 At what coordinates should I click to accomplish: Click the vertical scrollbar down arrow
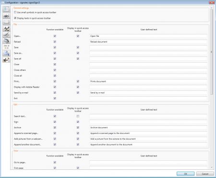212,167
